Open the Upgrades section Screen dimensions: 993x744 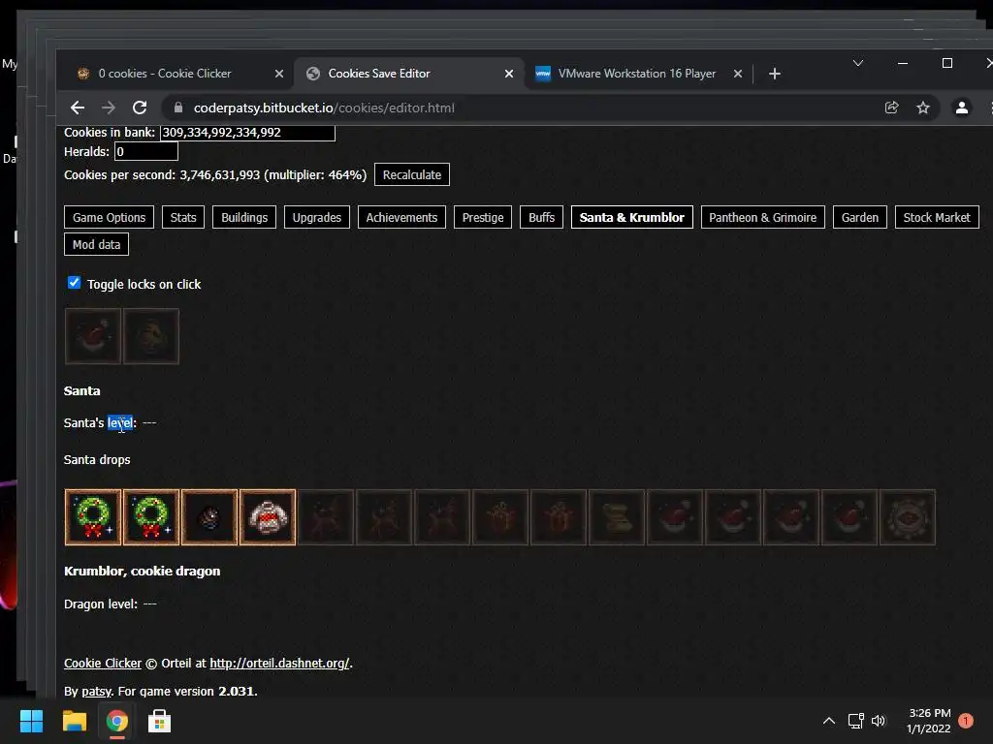click(317, 217)
